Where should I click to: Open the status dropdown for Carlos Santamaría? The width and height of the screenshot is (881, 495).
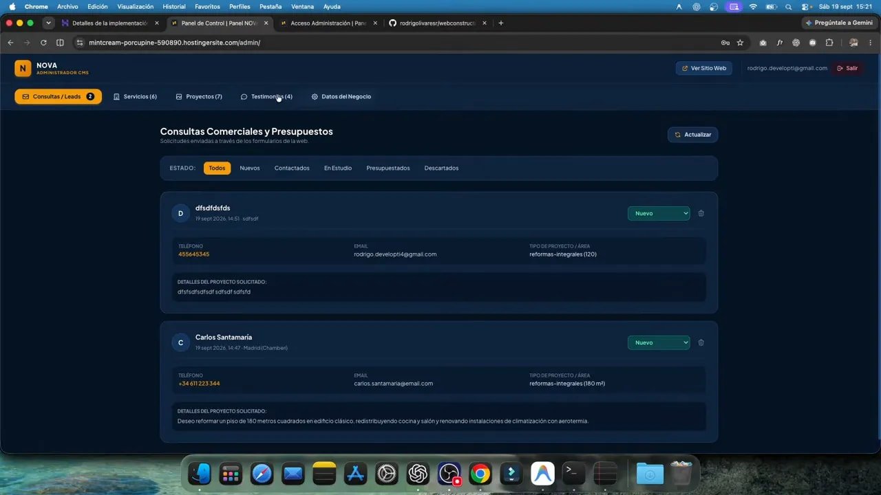click(659, 342)
